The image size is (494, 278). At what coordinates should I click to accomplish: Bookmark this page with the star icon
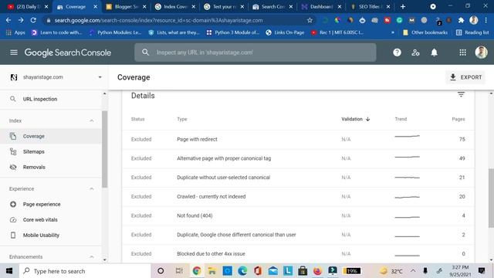click(310, 20)
